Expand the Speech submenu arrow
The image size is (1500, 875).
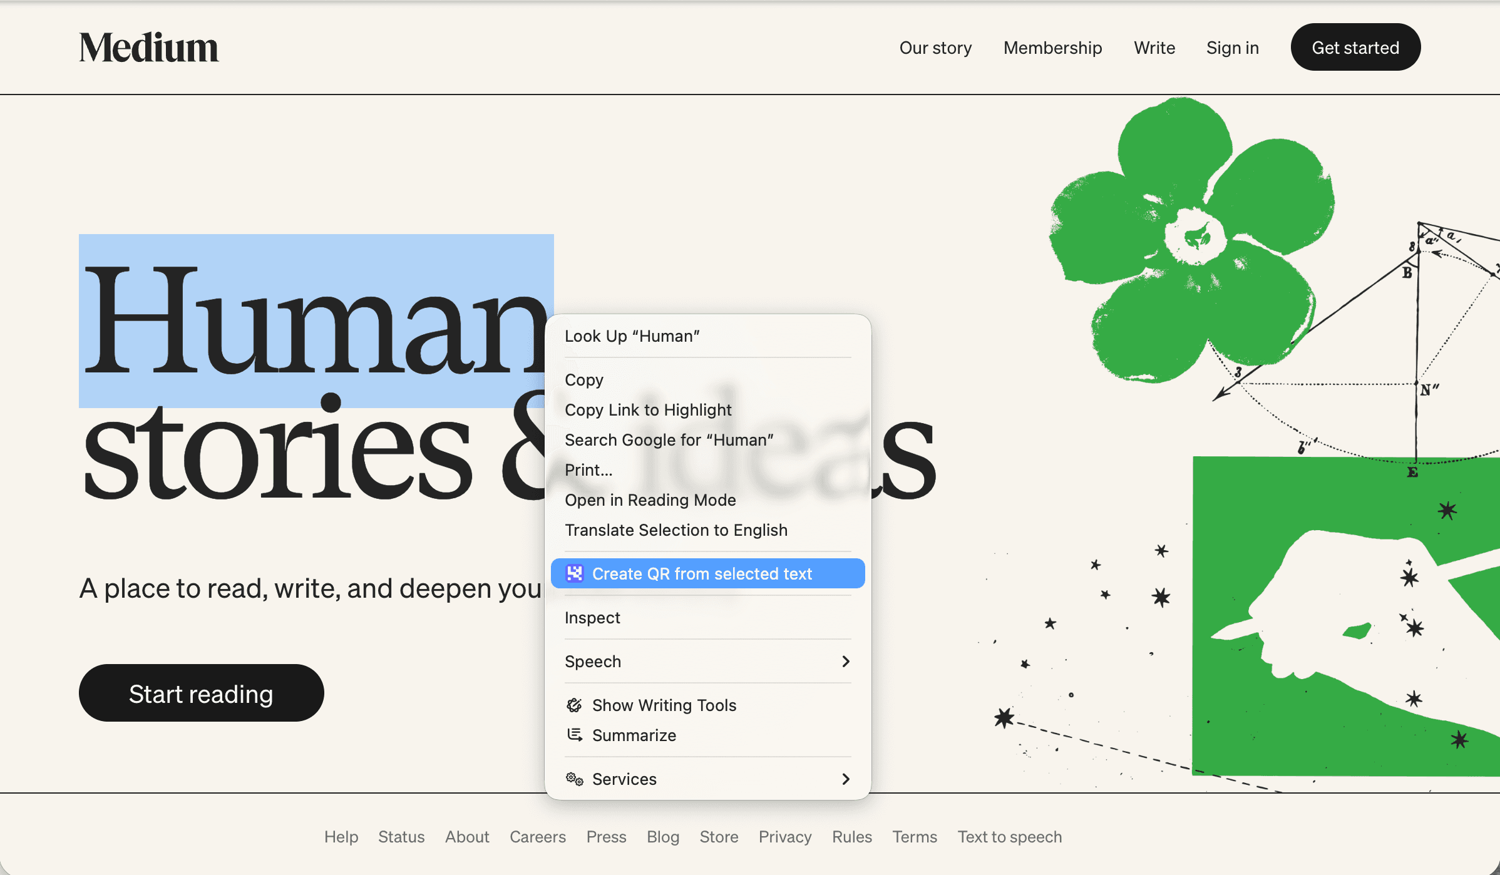[x=846, y=662]
